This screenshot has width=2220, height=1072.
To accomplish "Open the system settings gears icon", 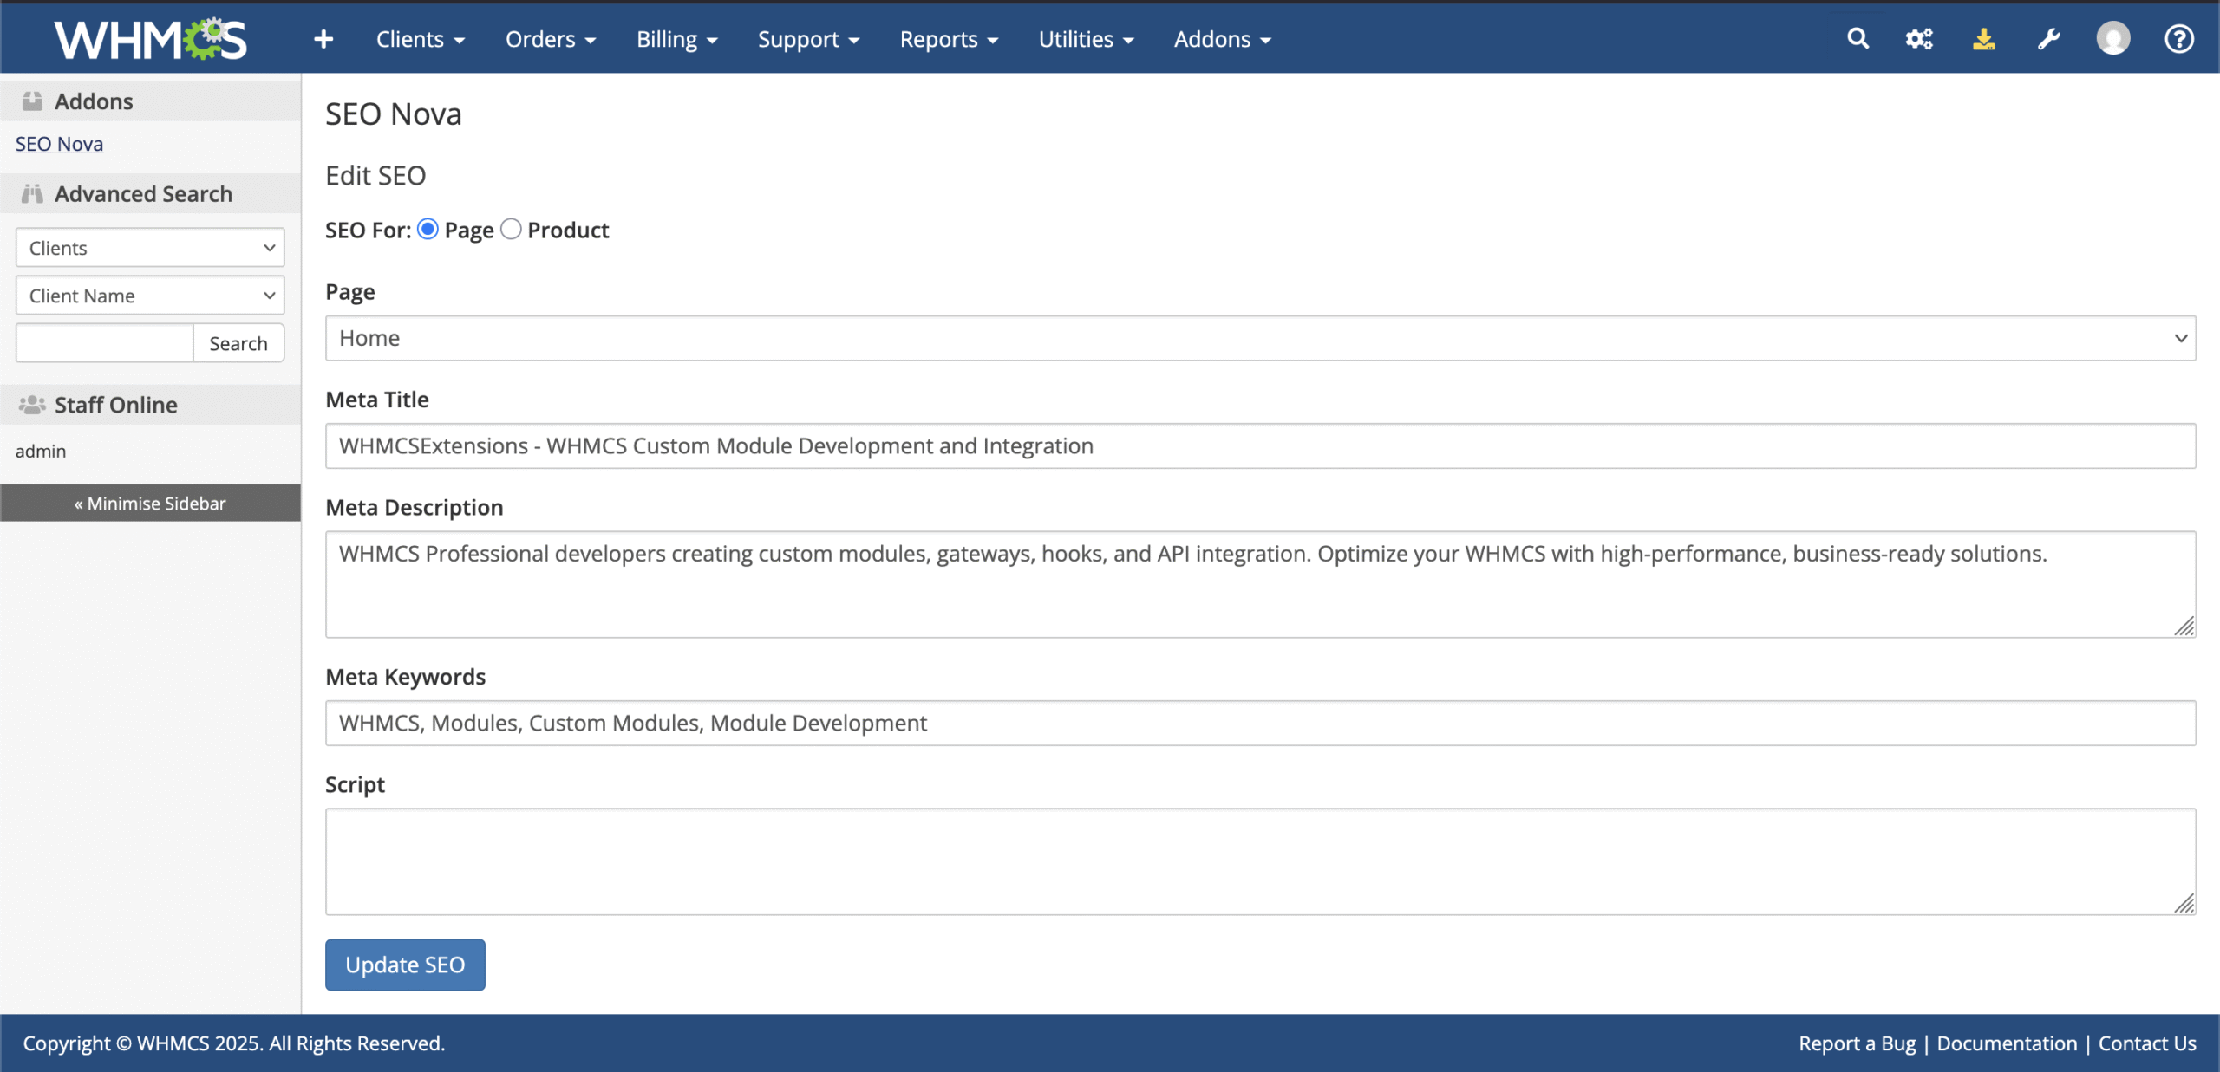I will pyautogui.click(x=1919, y=39).
